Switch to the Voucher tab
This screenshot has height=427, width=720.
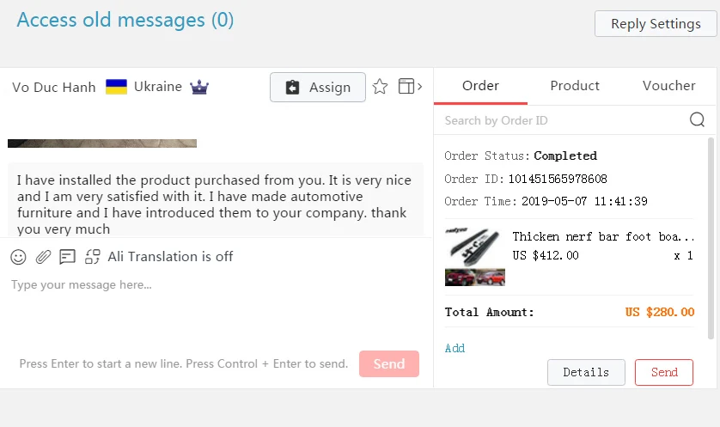pos(668,86)
